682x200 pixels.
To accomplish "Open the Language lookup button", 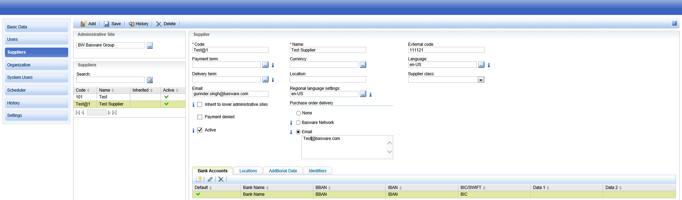I will (x=481, y=65).
